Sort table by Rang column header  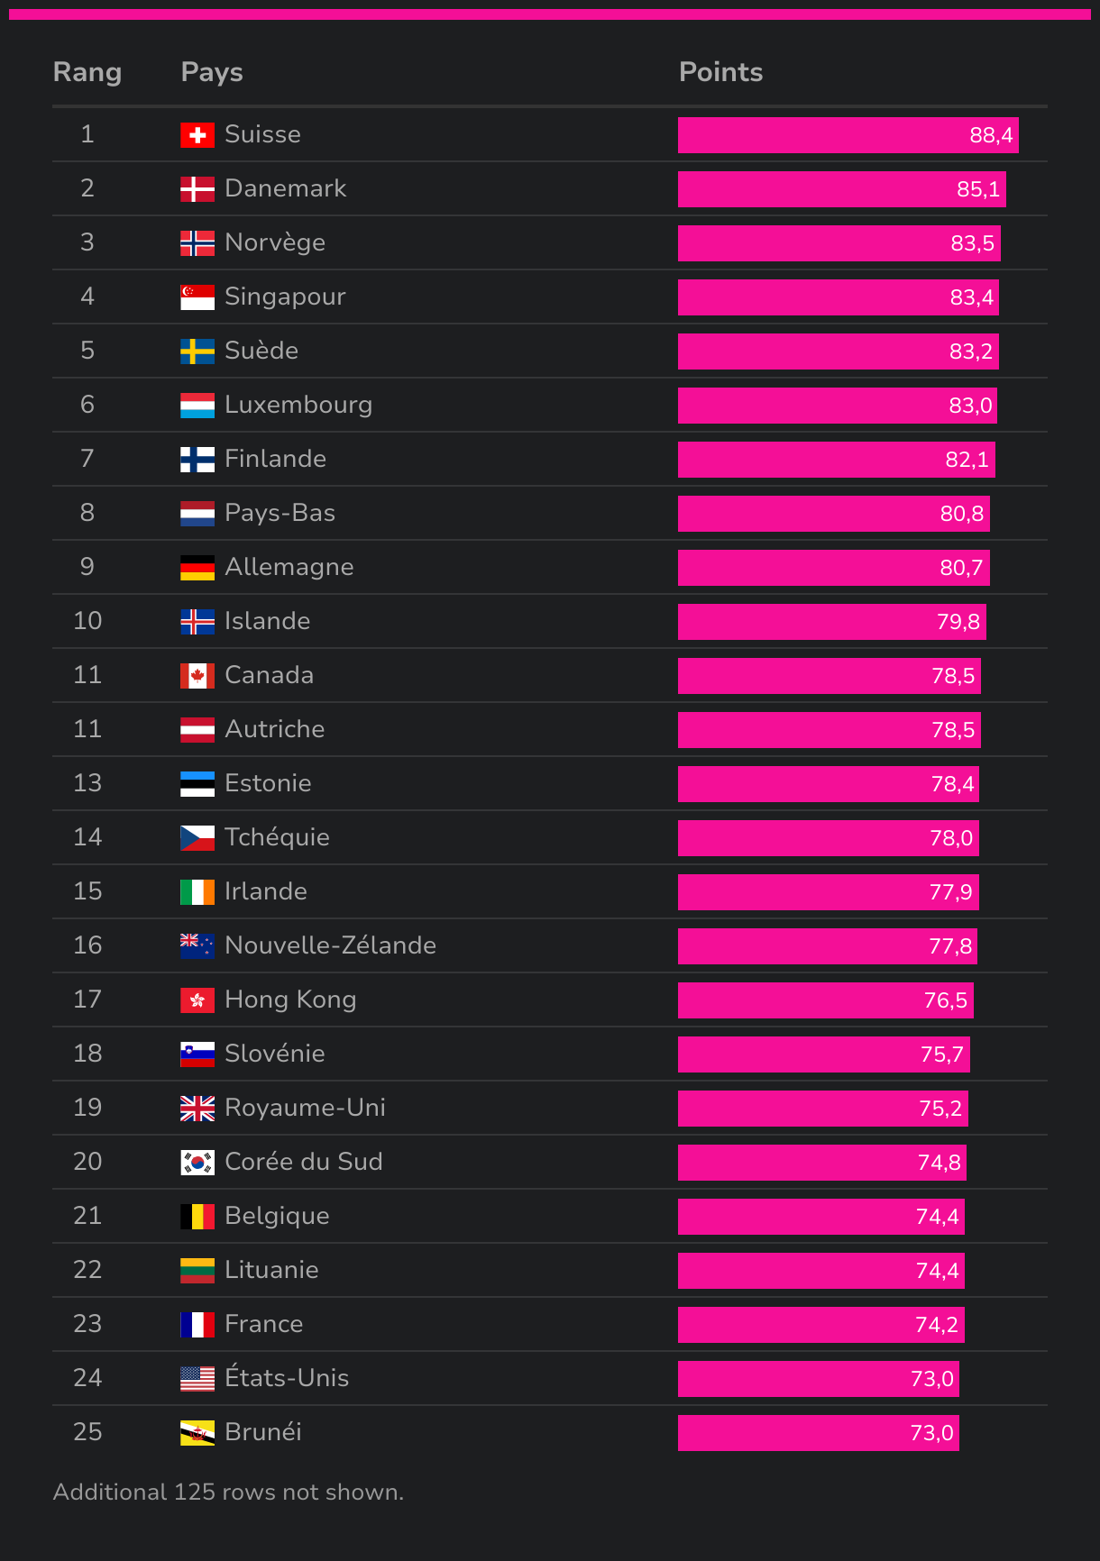click(87, 72)
